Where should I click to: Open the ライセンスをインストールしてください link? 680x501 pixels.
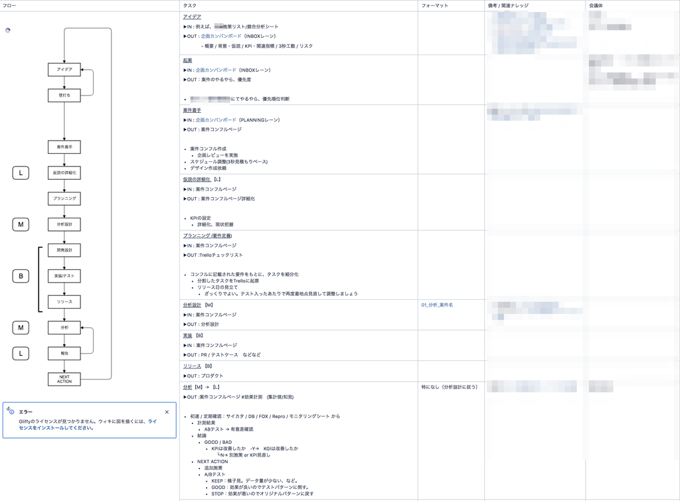[x=87, y=424]
